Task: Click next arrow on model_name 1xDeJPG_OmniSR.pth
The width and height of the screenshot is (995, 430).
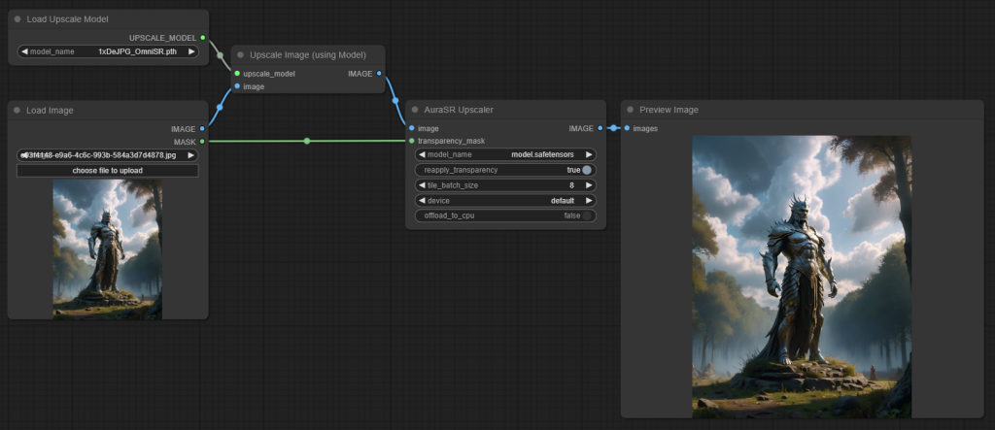Action: tap(191, 52)
